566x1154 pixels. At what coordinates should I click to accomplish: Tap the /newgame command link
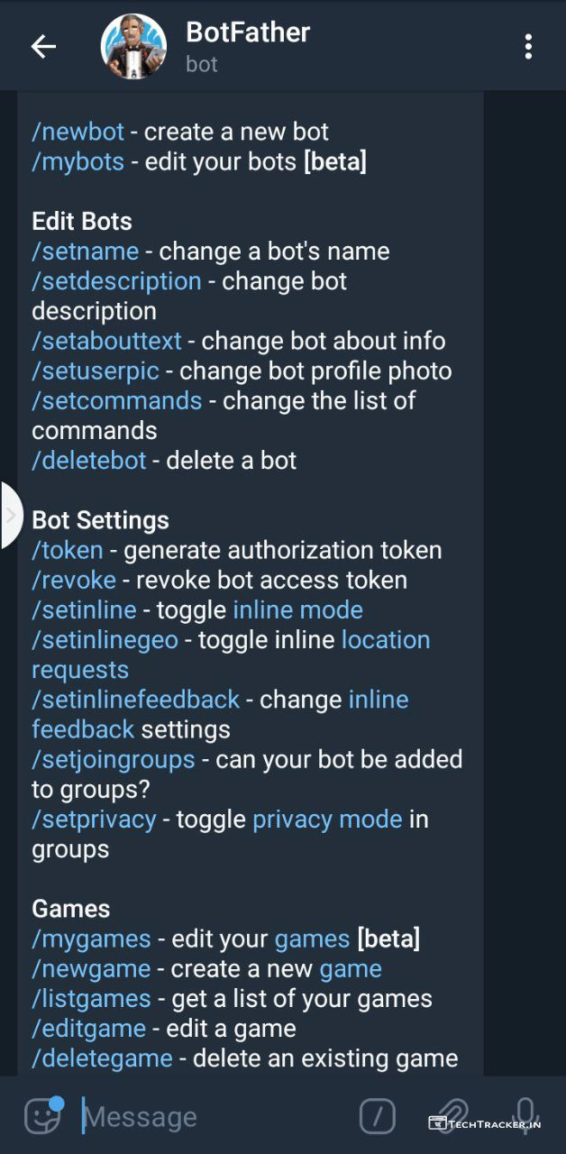tap(91, 968)
